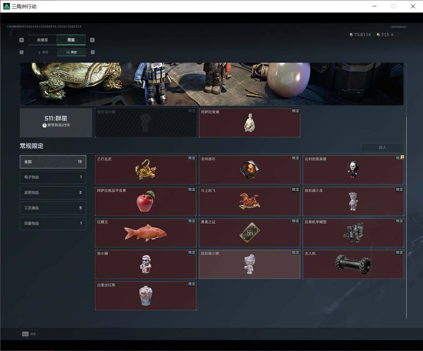Select the 至纯源石 gem icon
423x351 pixels.
pyautogui.click(x=250, y=170)
